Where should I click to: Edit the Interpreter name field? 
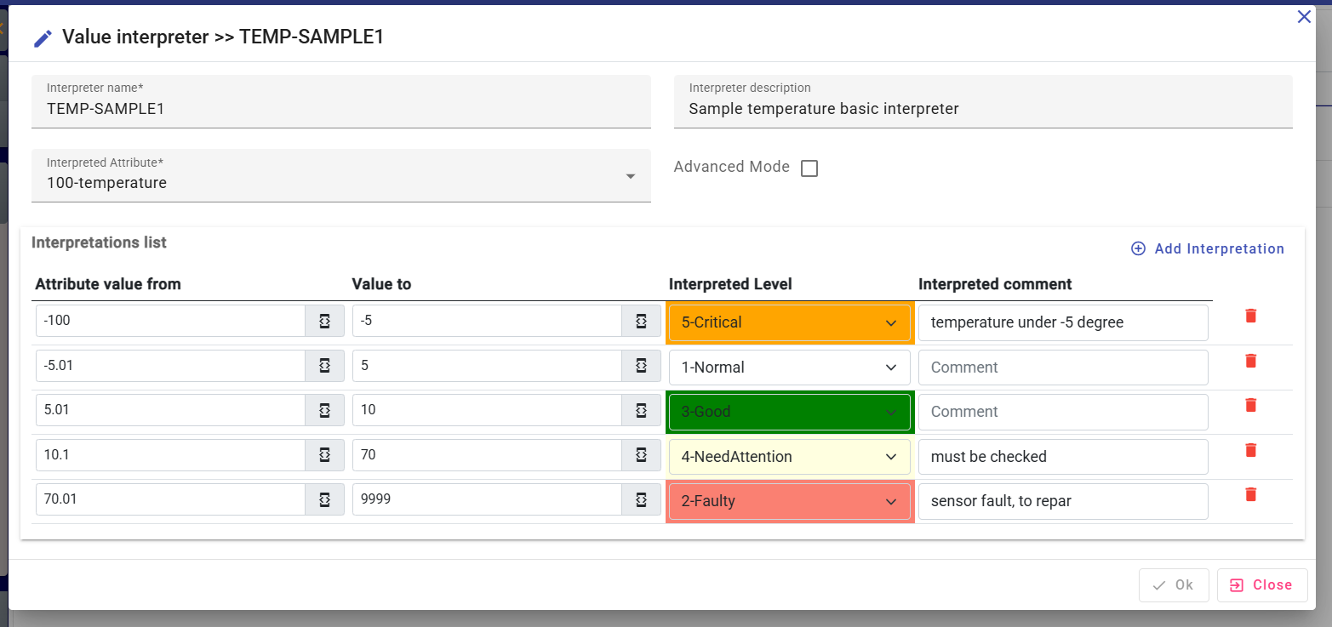(x=340, y=109)
